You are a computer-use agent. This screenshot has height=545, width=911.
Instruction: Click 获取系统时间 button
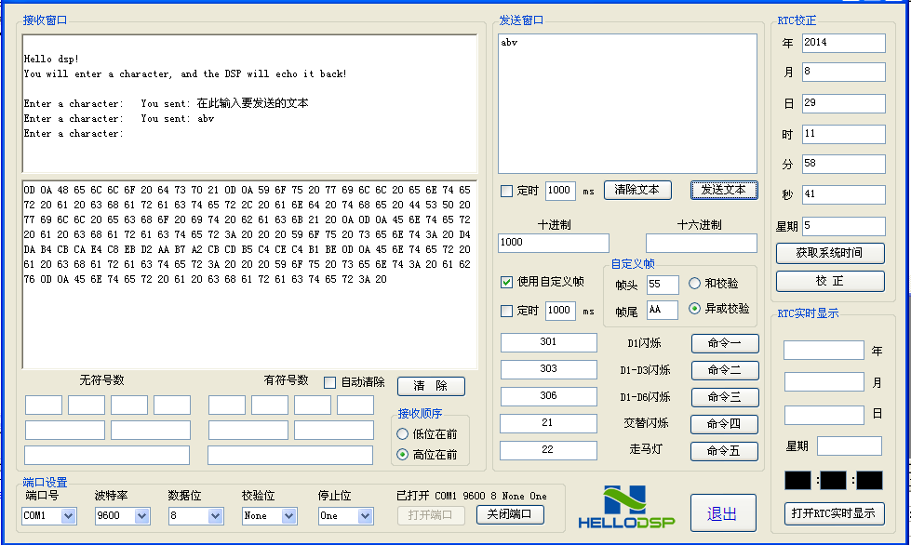(830, 253)
